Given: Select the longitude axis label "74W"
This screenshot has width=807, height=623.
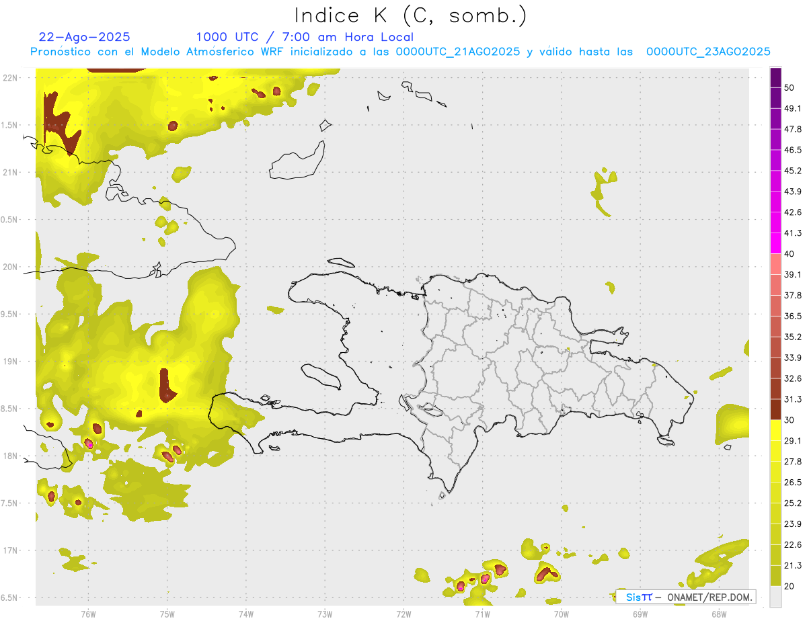Looking at the screenshot, I should (x=246, y=614).
